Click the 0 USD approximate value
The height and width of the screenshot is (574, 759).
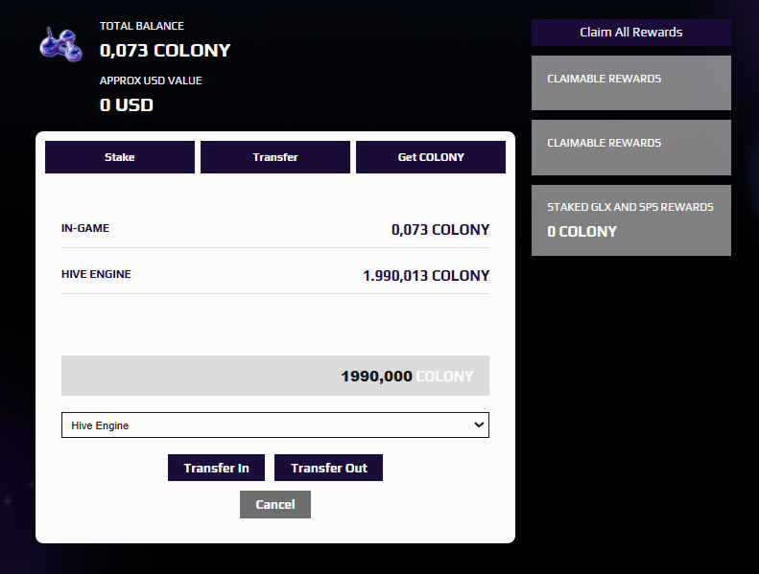click(x=127, y=104)
